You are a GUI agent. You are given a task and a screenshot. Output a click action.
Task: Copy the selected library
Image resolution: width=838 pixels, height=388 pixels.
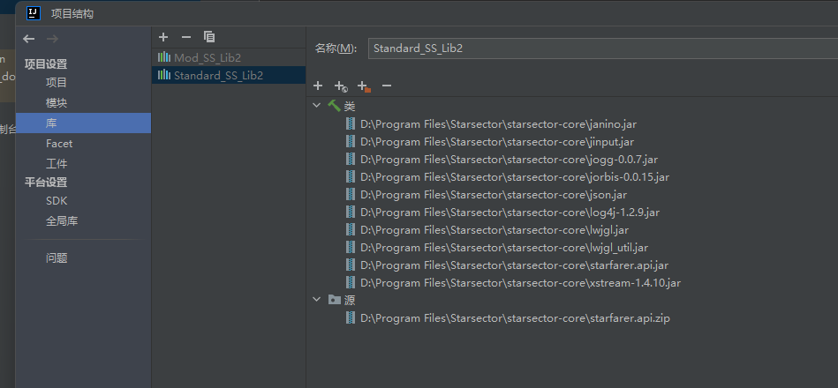coord(209,37)
